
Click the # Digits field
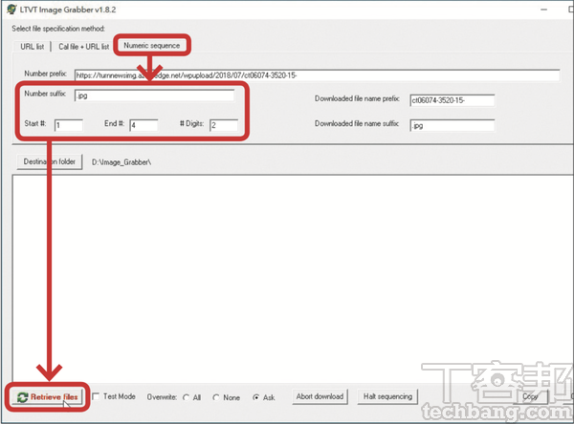(x=224, y=125)
